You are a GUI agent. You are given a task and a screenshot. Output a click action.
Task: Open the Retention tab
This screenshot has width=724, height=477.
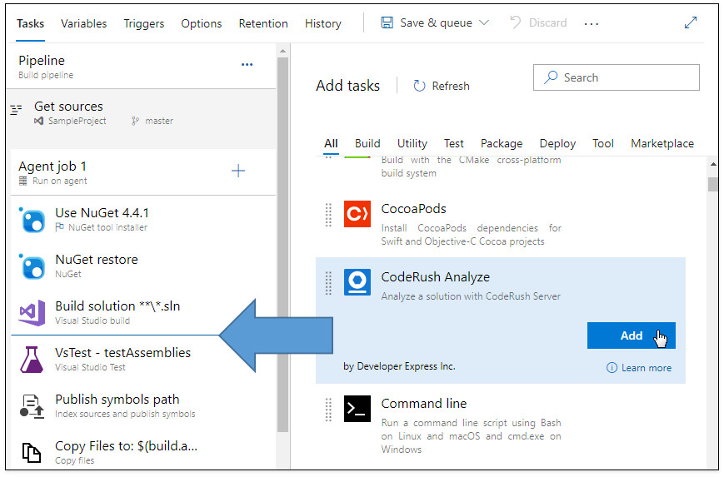pos(262,23)
